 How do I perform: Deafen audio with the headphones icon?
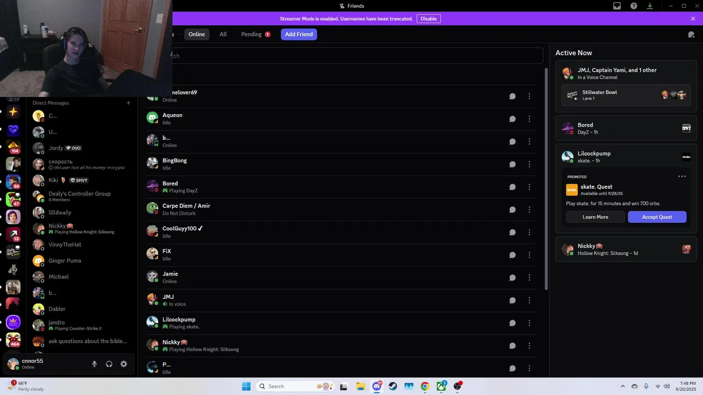tap(109, 364)
